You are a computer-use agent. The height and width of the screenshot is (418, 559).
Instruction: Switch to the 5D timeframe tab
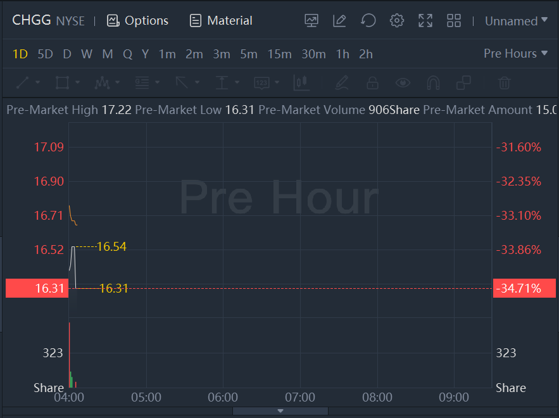[46, 54]
